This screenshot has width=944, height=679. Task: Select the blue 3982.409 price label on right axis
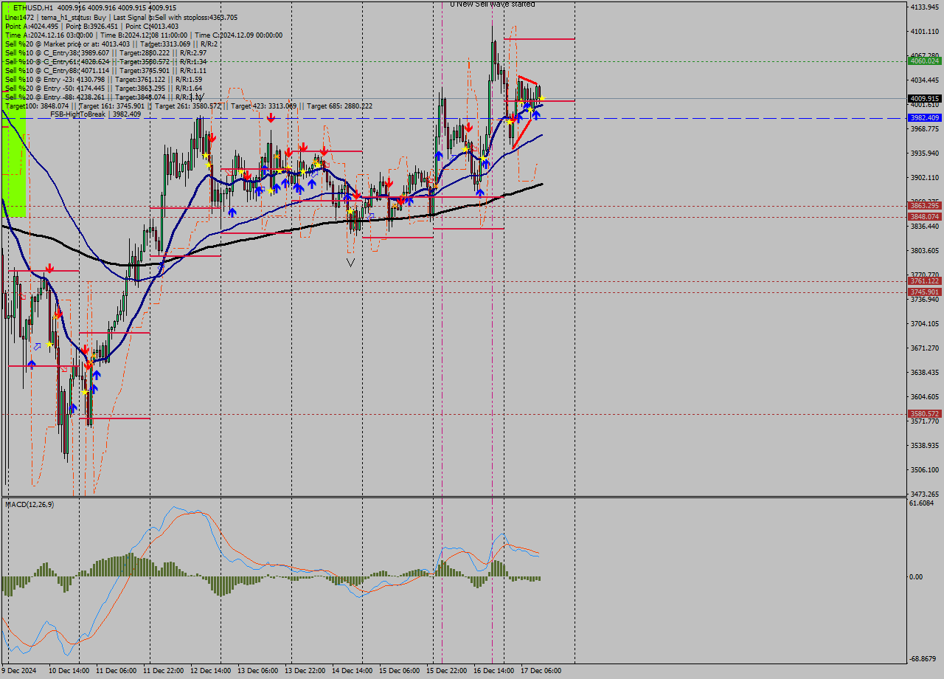(926, 117)
